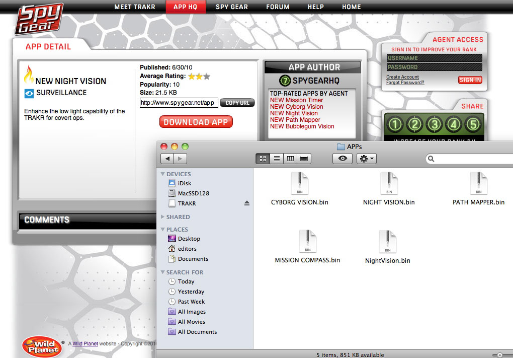This screenshot has height=358, width=513.
Task: Click the Spy Gear logo
Action: click(39, 19)
